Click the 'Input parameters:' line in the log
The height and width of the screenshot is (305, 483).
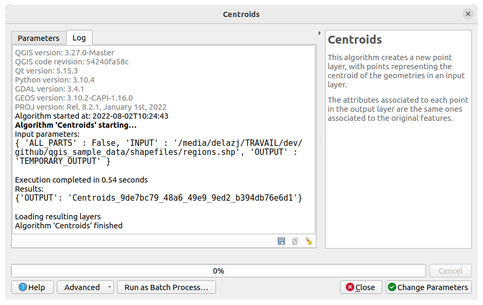click(x=47, y=134)
